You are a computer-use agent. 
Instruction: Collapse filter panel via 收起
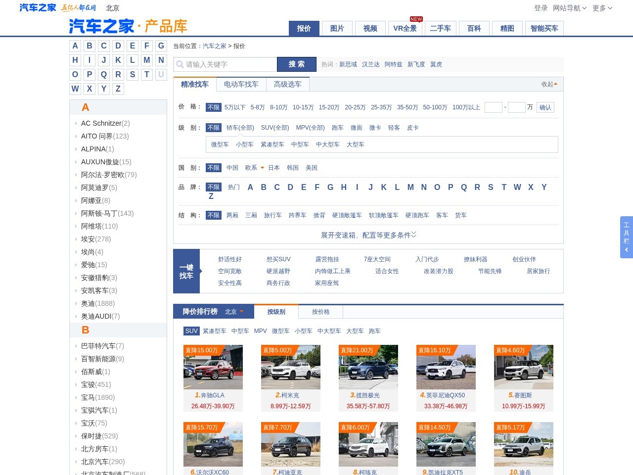click(549, 84)
